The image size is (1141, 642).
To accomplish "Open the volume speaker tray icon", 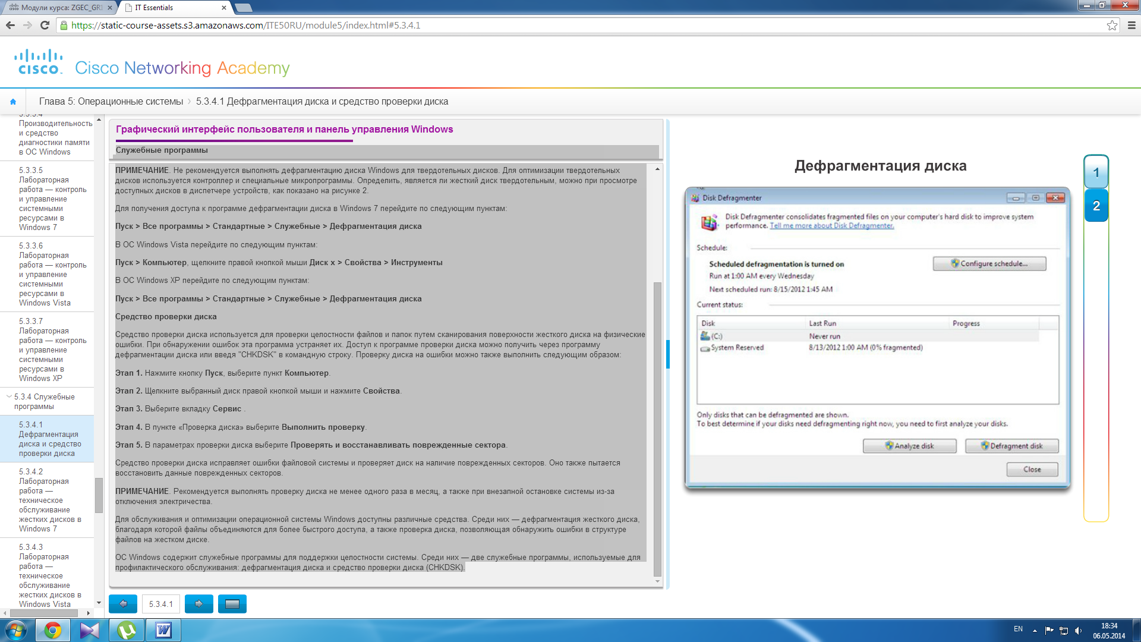I will pos(1078,631).
